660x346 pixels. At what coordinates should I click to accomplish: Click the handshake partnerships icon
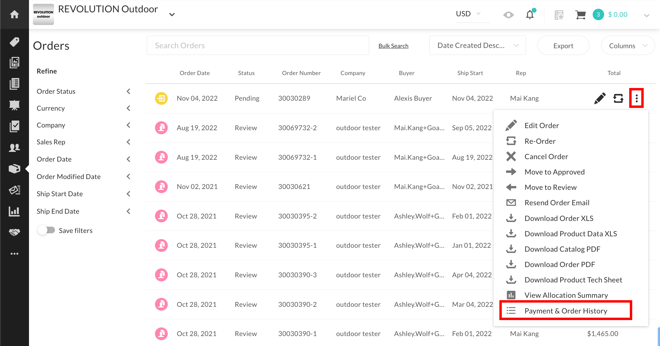coord(14,232)
